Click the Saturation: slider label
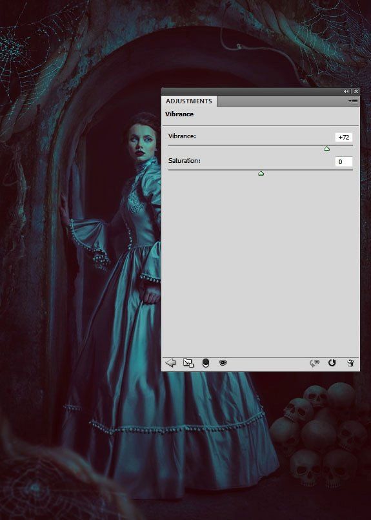This screenshot has height=520, width=371. coord(184,160)
